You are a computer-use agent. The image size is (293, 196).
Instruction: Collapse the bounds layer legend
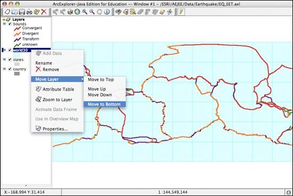[x=4, y=24]
